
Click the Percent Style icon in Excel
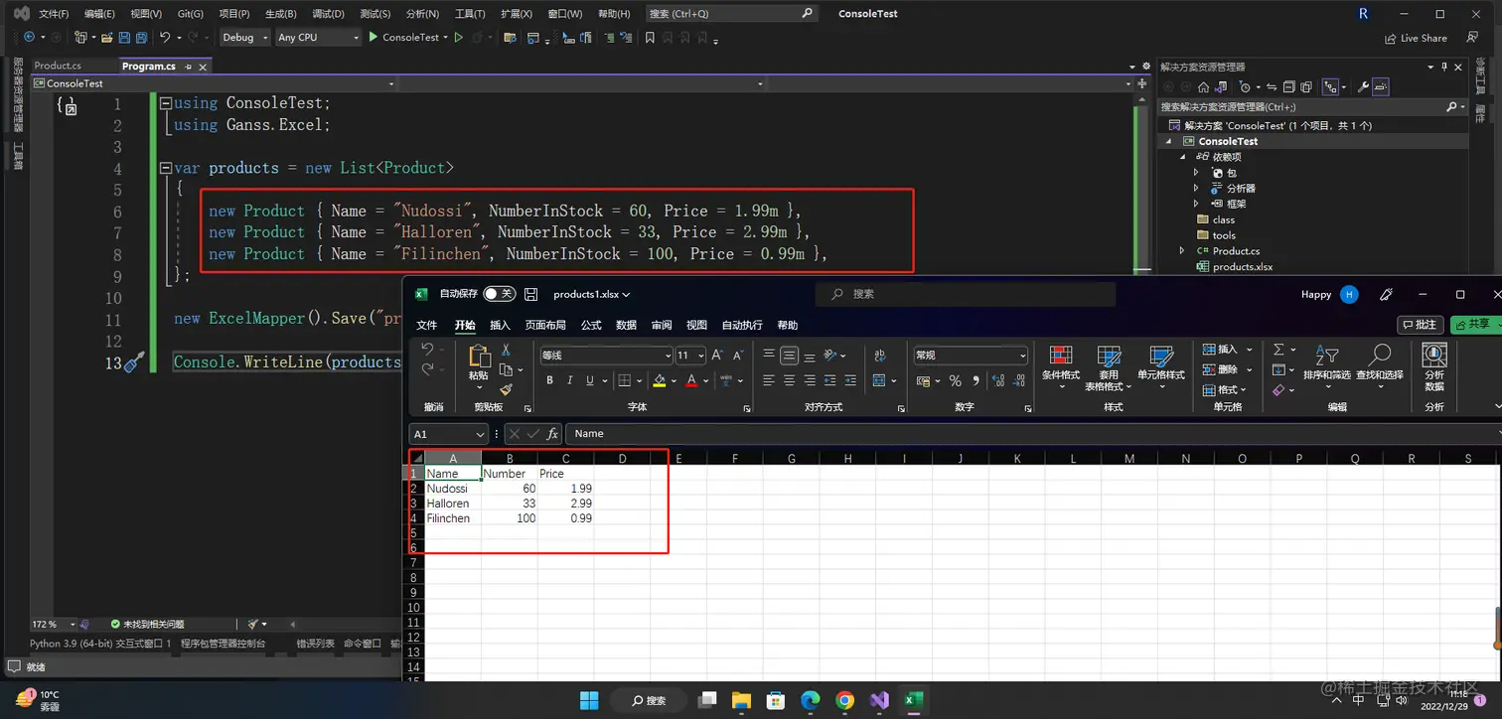coord(955,380)
